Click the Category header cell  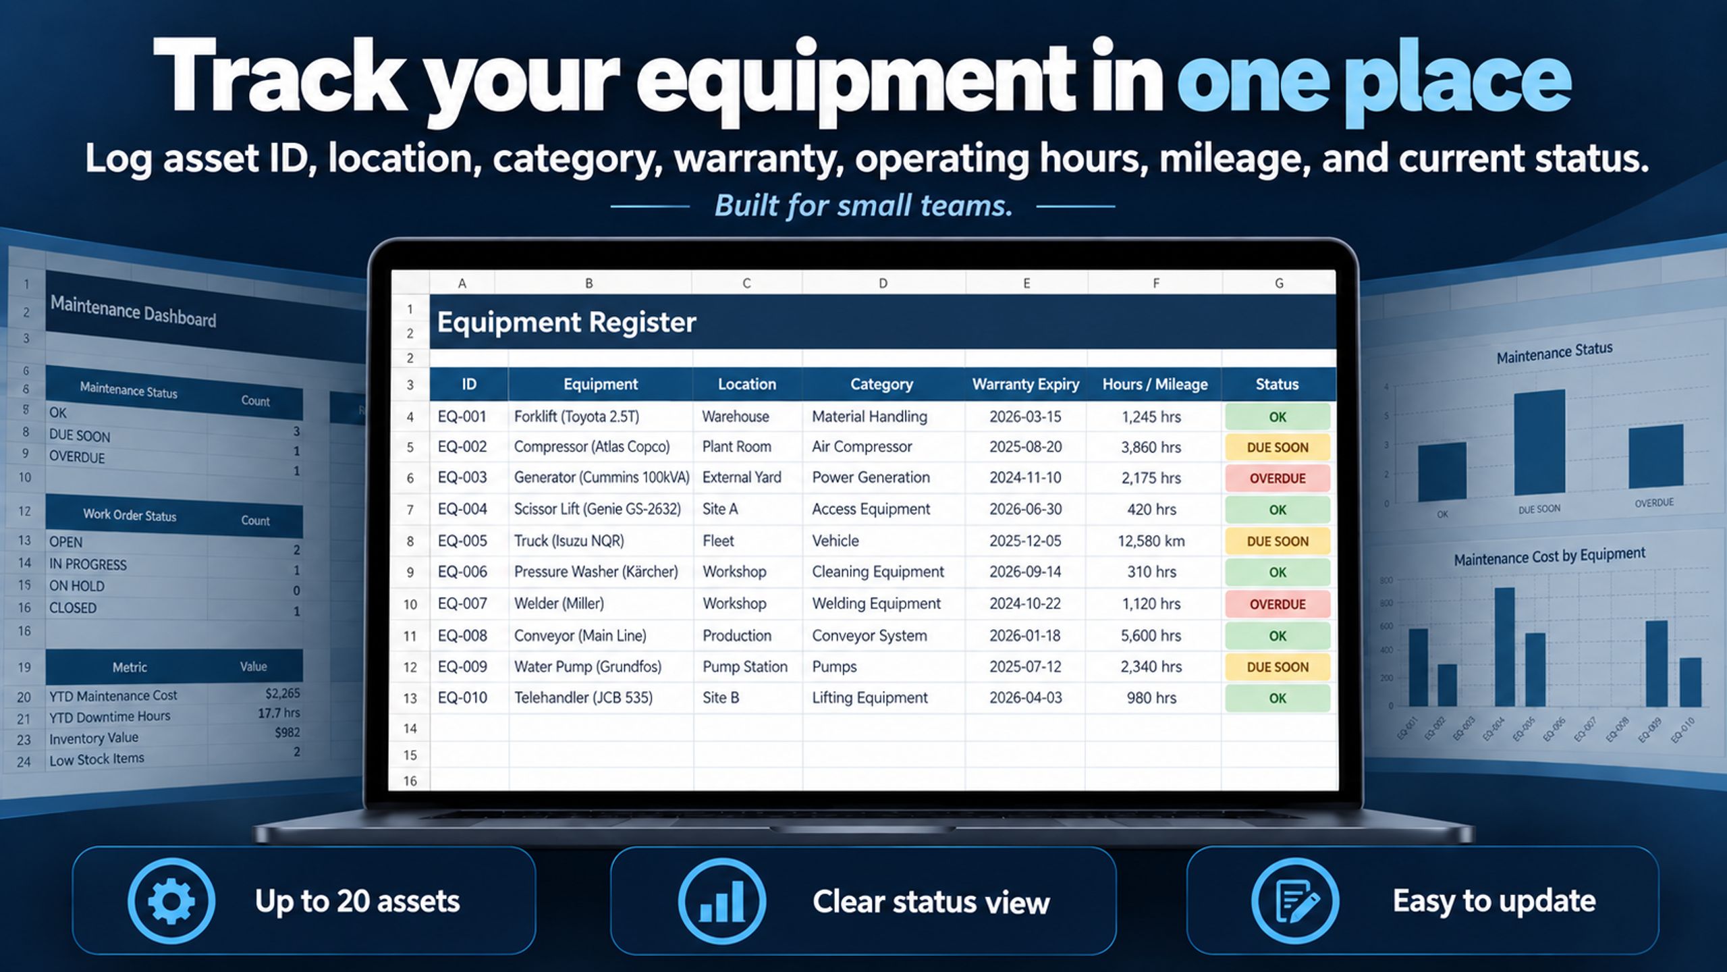(x=882, y=384)
